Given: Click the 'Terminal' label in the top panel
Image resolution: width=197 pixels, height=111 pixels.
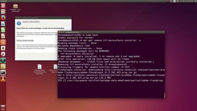Looking at the screenshot, I should (x=3, y=1).
